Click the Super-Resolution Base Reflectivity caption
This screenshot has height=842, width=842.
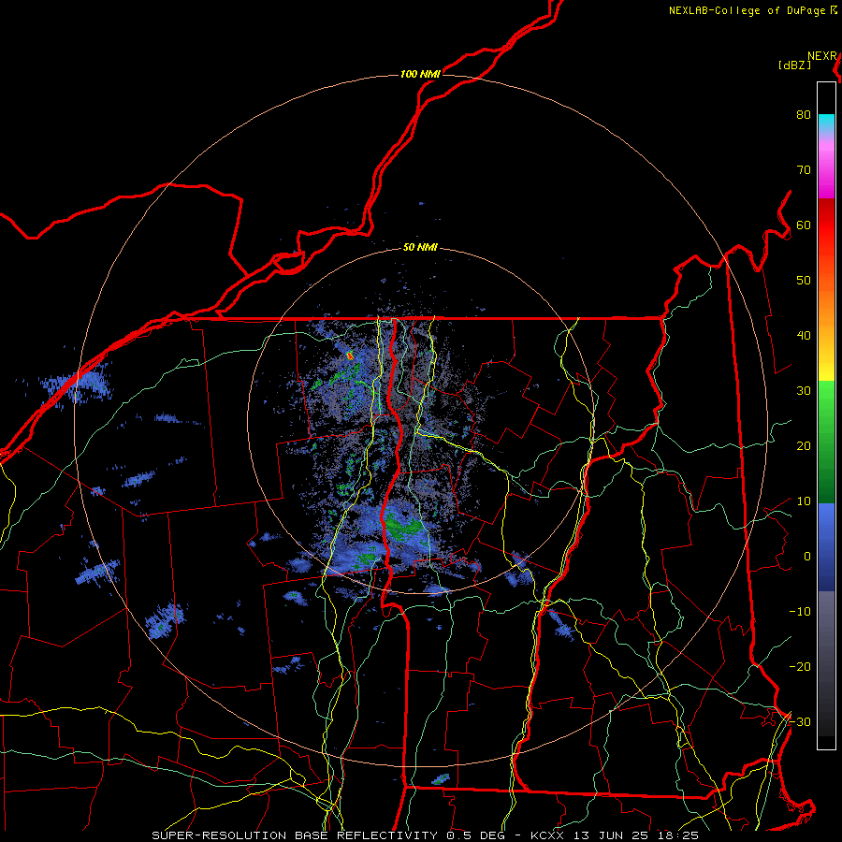click(295, 835)
